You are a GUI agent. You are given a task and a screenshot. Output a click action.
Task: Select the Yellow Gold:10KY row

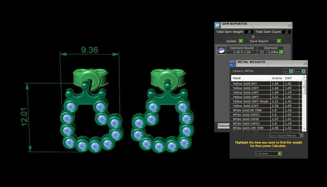tap(267, 88)
